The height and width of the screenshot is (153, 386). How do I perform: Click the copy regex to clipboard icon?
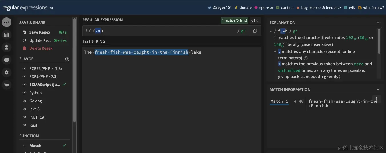[x=255, y=31]
